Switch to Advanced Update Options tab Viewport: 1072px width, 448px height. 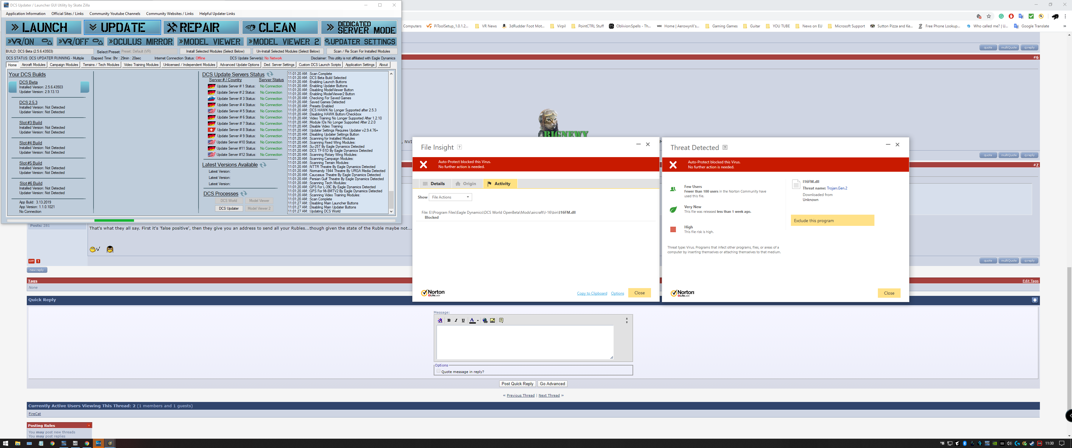click(239, 65)
